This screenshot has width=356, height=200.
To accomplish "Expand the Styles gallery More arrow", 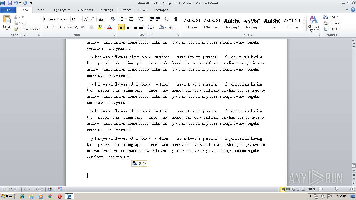I will click(305, 29).
